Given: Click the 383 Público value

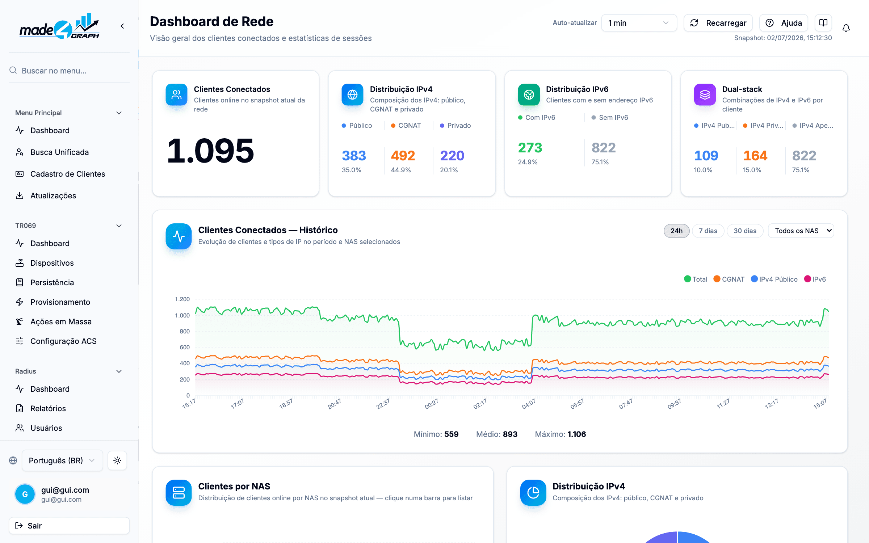Looking at the screenshot, I should pyautogui.click(x=354, y=156).
